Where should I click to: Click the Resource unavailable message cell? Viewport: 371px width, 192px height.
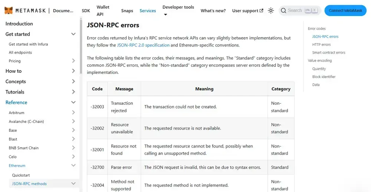tap(124, 128)
